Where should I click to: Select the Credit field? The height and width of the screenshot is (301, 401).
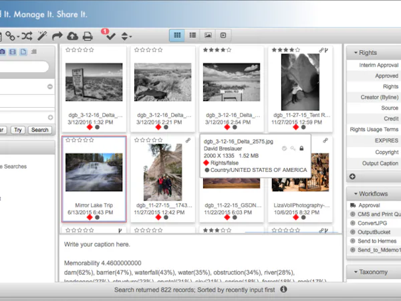tap(374, 118)
